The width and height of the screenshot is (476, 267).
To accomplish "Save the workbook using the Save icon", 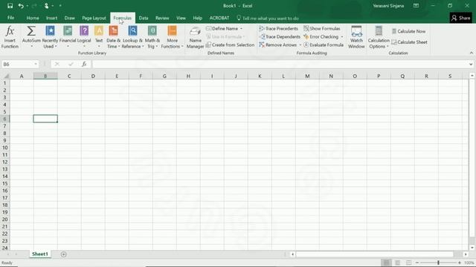I will (x=10, y=6).
